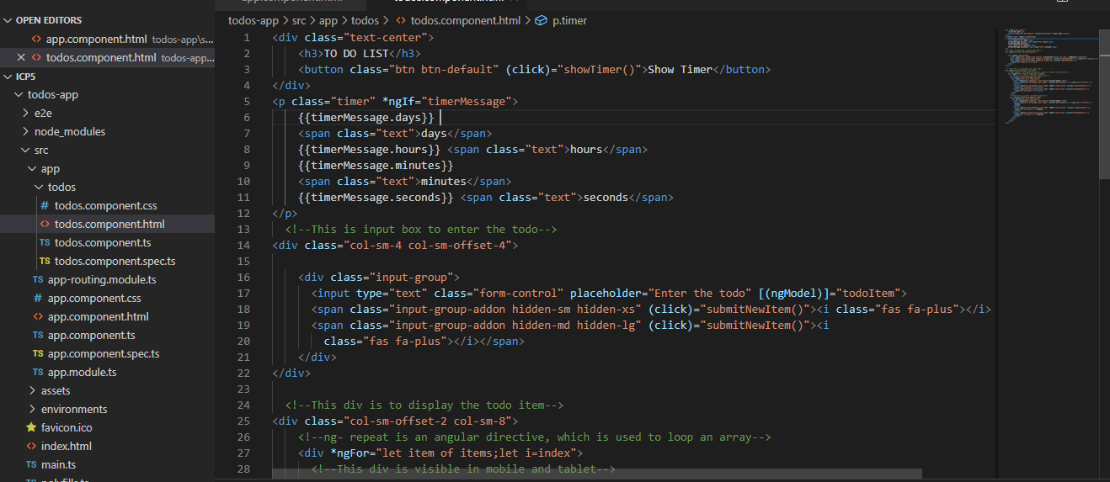This screenshot has width=1110, height=482.
Task: Click the "todoItem" ngModel value
Action: [x=869, y=294]
